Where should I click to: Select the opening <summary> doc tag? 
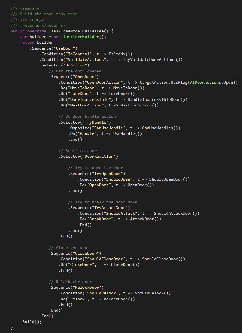(31, 8)
